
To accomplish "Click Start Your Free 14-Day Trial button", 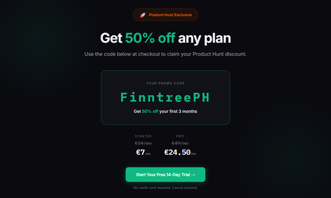I will point(165,175).
